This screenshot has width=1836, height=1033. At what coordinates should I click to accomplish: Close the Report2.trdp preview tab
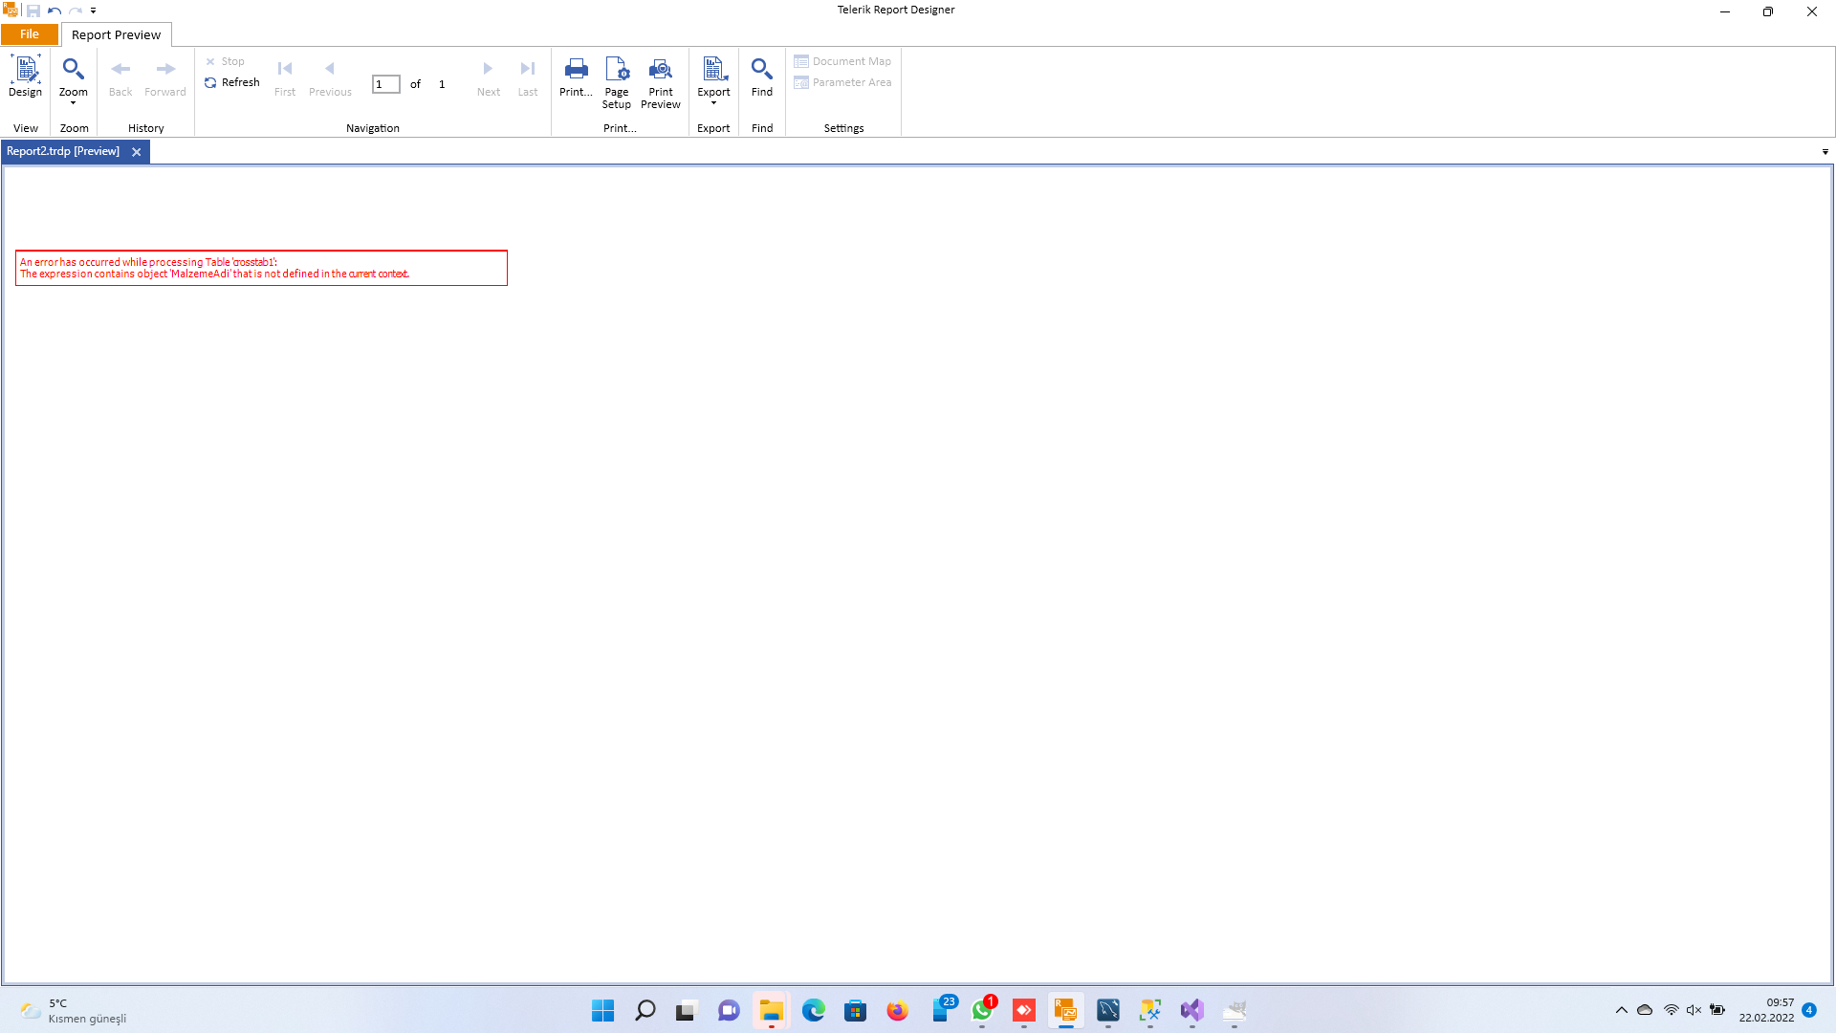(137, 152)
